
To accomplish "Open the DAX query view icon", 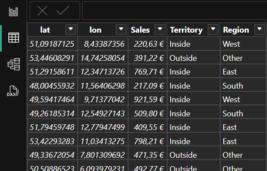I will (x=13, y=91).
